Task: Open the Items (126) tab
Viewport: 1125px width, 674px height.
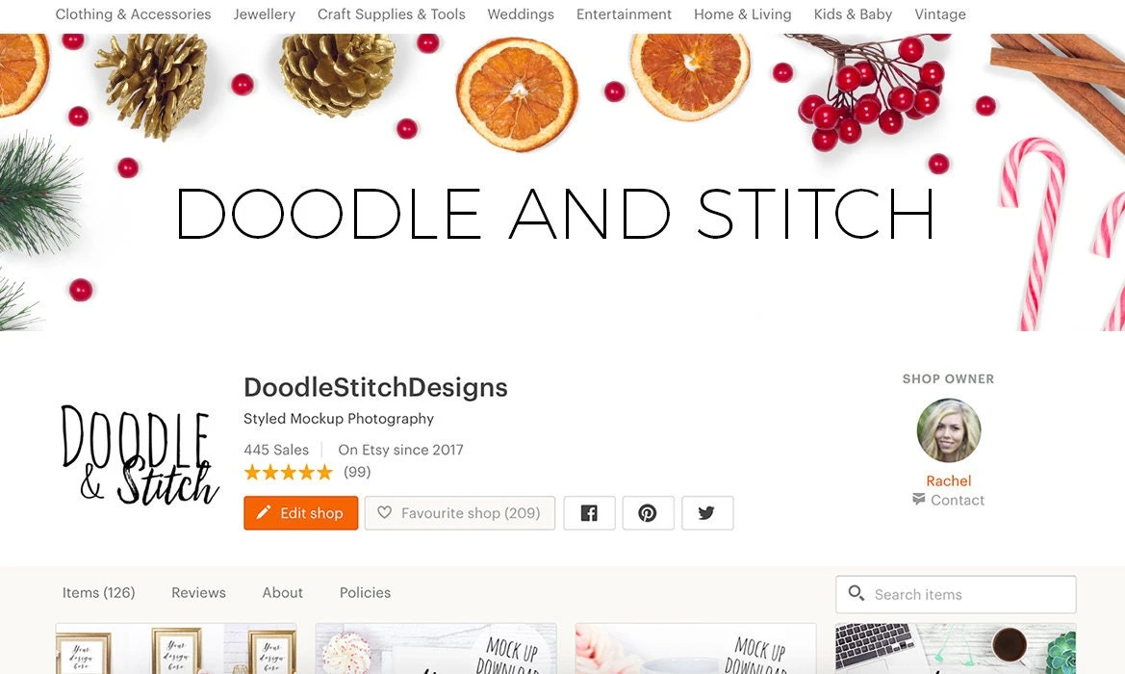Action: [98, 593]
